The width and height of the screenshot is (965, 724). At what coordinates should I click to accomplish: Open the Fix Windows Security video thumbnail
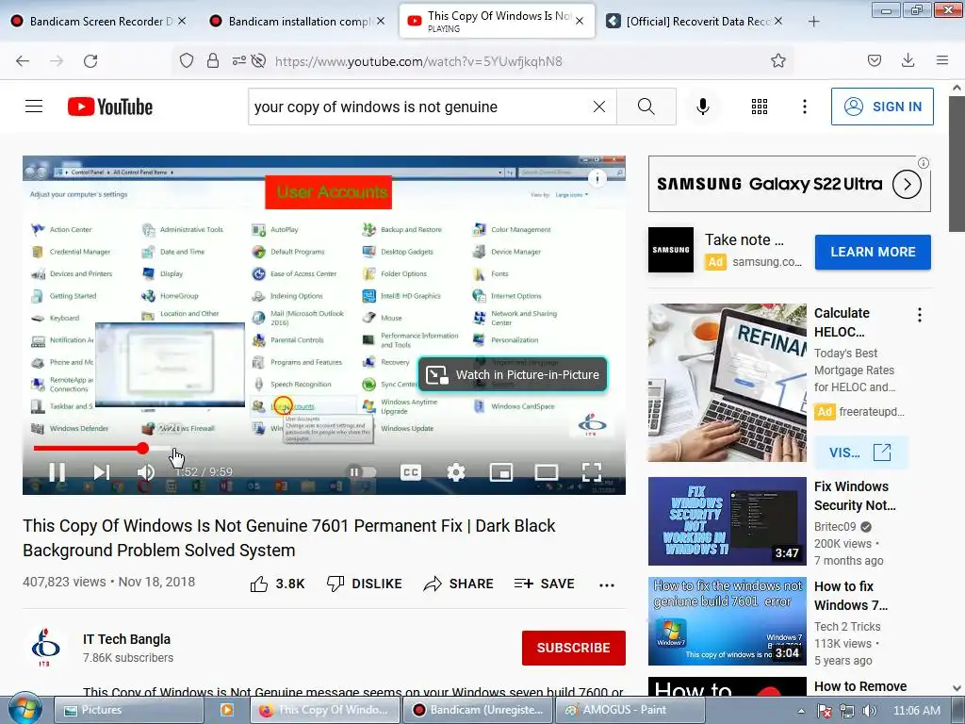click(x=727, y=520)
